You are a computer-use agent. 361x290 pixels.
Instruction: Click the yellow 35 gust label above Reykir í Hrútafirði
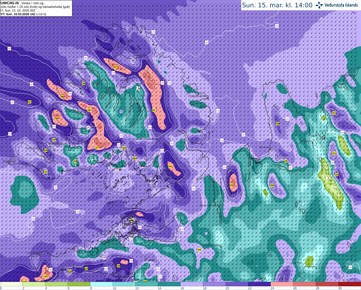(231, 185)
